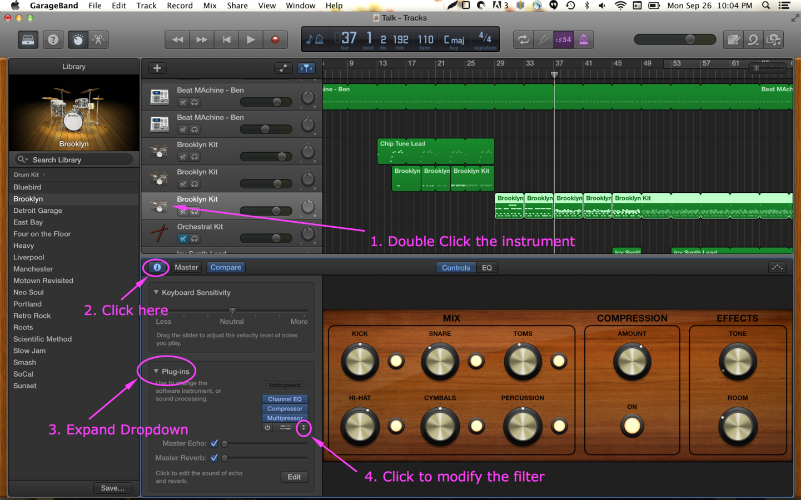Switch to the Master tab
The height and width of the screenshot is (500, 801).
186,267
